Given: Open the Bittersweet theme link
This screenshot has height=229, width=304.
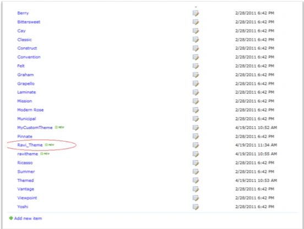Looking at the screenshot, I should pyautogui.click(x=29, y=22).
